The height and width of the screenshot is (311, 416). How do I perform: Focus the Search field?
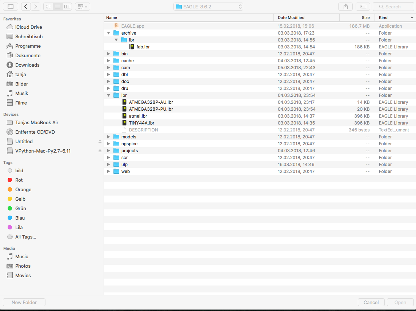tap(393, 7)
